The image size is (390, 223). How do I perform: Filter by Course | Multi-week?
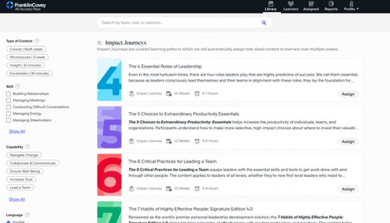click(26, 49)
